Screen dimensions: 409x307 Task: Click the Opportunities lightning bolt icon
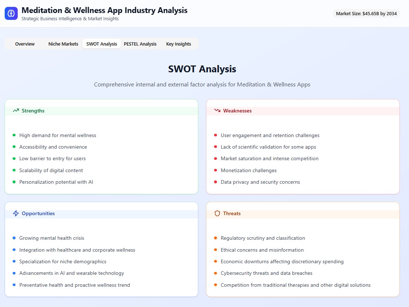[x=16, y=213]
